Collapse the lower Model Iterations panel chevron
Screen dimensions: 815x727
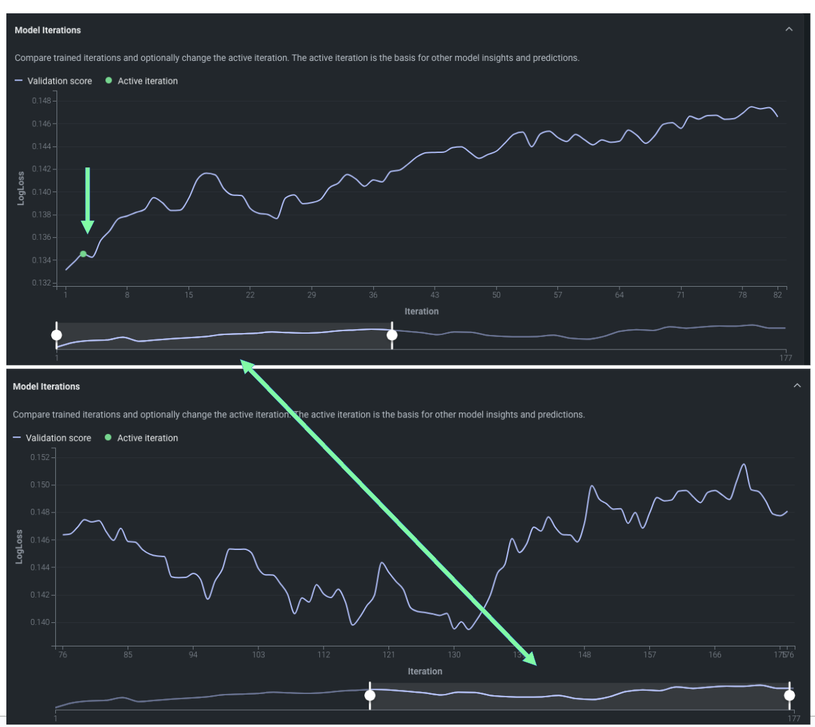point(797,386)
